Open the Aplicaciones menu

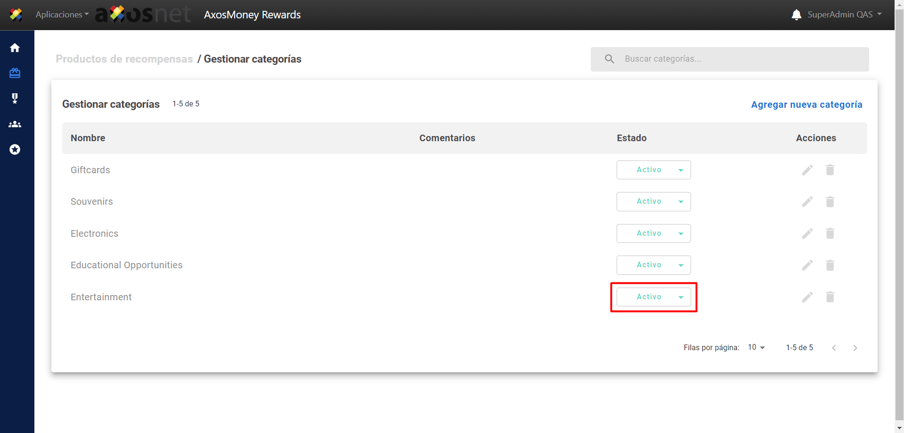point(62,15)
